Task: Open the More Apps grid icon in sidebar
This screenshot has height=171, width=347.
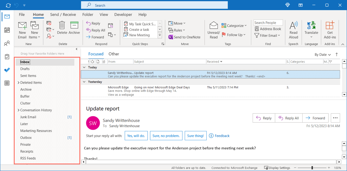Action: click(x=7, y=83)
